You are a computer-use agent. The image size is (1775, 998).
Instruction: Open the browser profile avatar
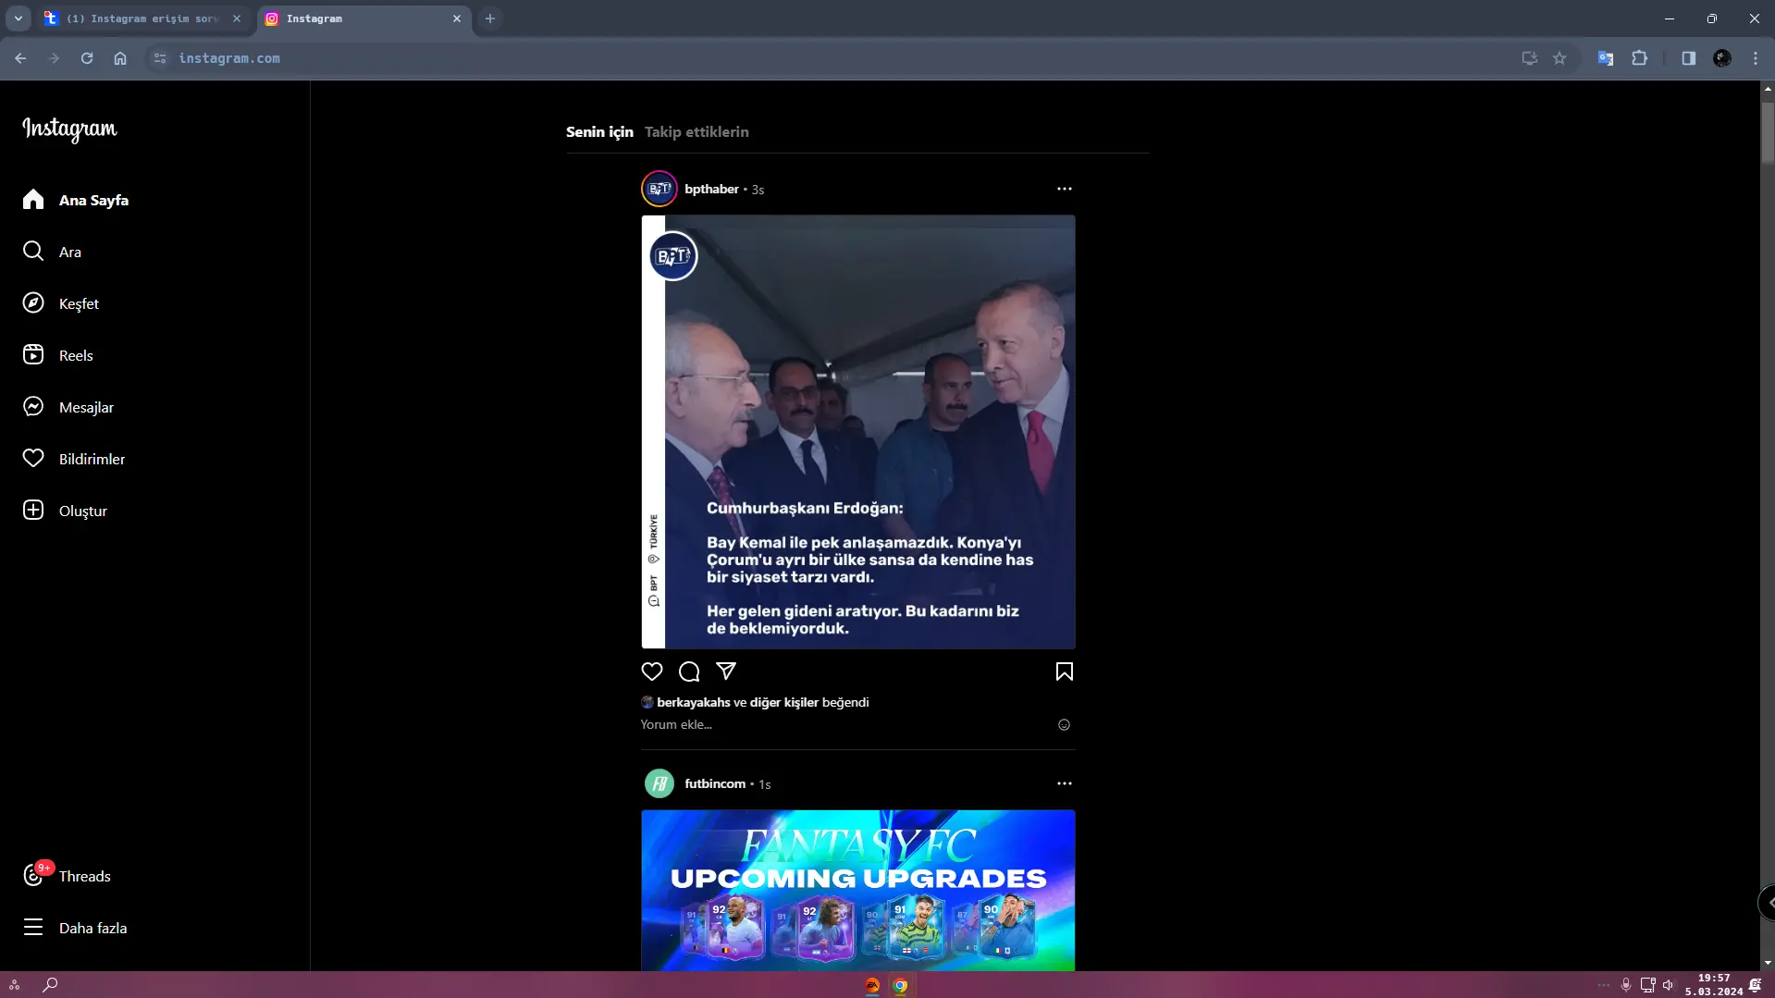click(1721, 58)
